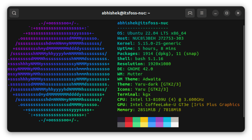
Task: Open the hamburger main menu
Action: pos(202,13)
